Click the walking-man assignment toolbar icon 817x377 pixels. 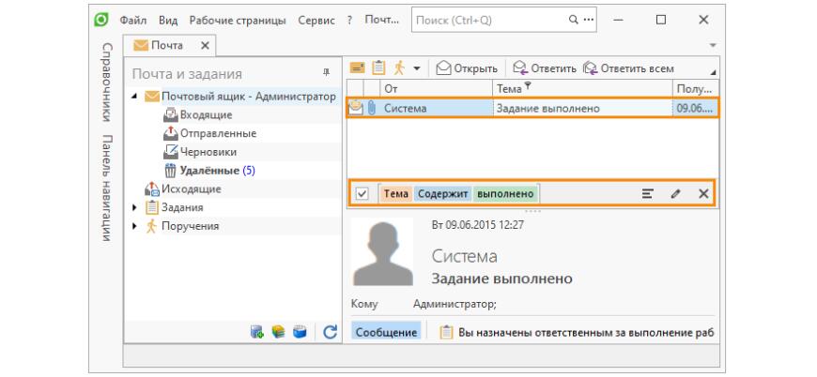click(x=399, y=68)
